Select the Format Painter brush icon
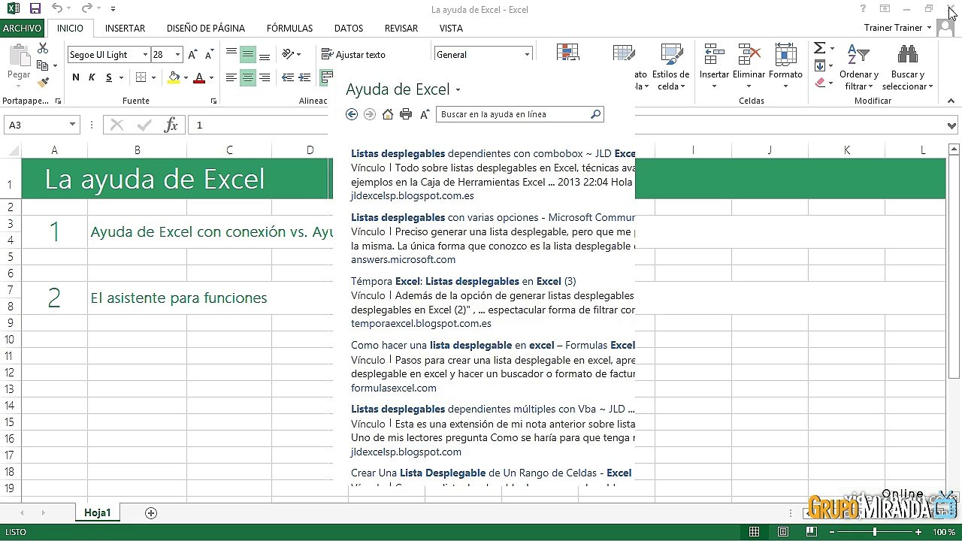Image resolution: width=962 pixels, height=541 pixels. (43, 82)
